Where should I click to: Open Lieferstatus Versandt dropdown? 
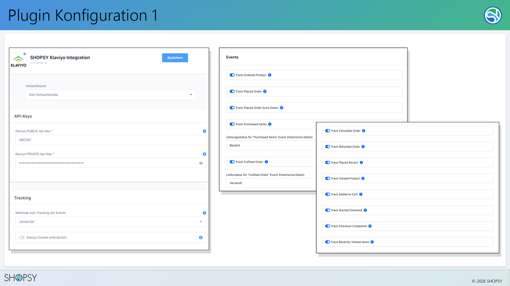tap(271, 183)
